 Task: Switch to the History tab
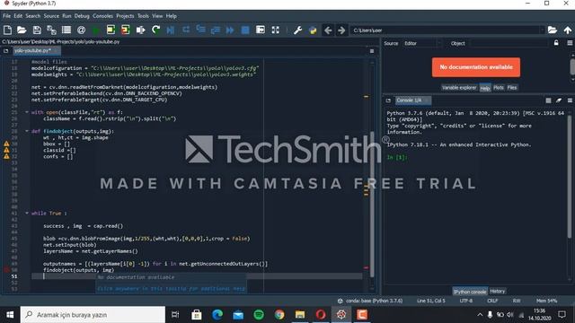[497, 291]
